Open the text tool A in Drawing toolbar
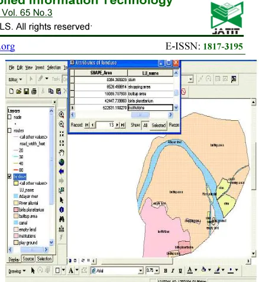The image size is (259, 282). pos(71,270)
